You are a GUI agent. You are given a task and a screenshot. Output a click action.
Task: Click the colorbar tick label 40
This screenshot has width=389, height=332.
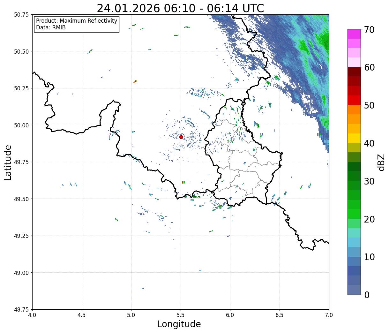[x=369, y=143]
